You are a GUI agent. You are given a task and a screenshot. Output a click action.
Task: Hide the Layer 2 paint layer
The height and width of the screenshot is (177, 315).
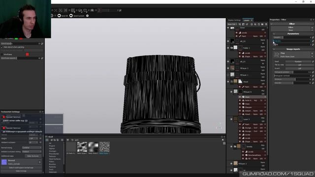(231, 119)
